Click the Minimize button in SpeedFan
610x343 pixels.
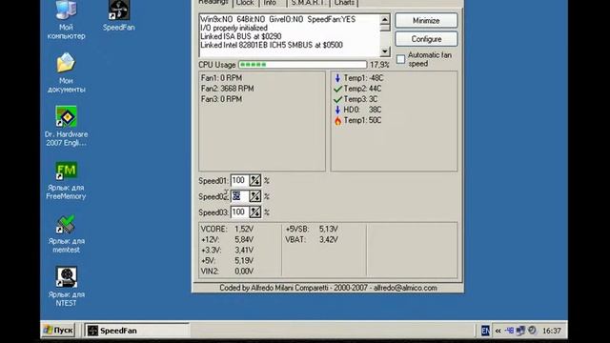[x=426, y=21]
